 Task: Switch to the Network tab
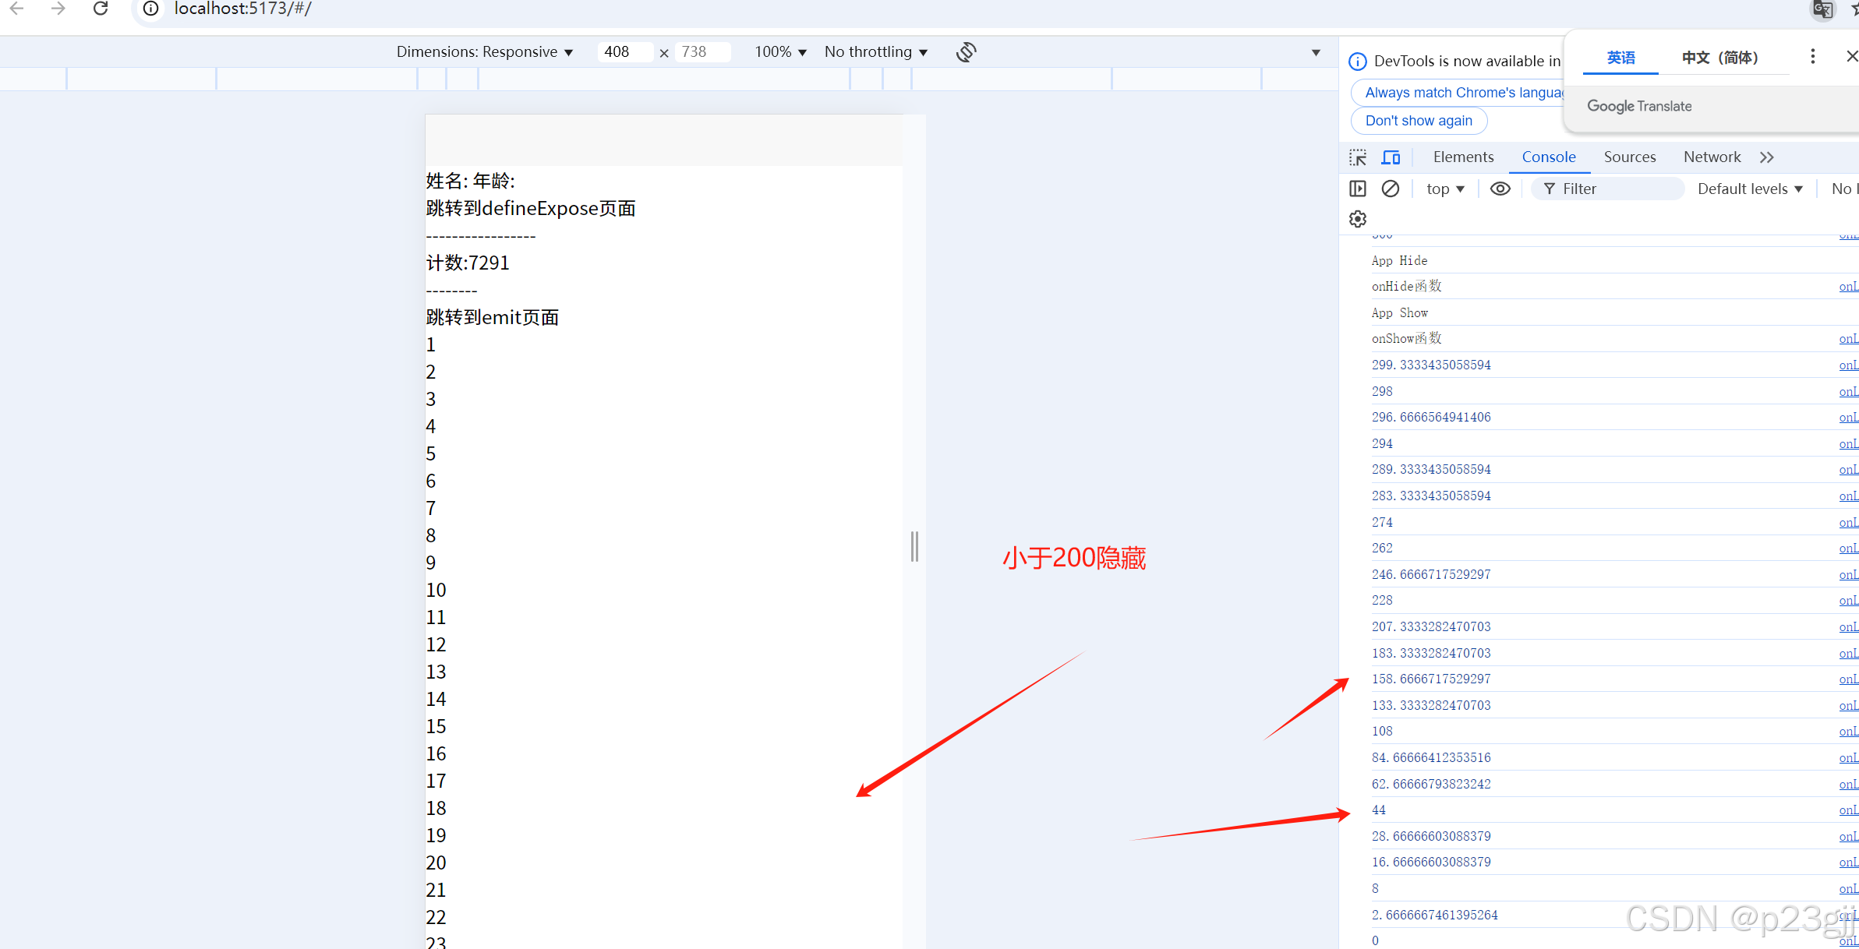(x=1712, y=157)
